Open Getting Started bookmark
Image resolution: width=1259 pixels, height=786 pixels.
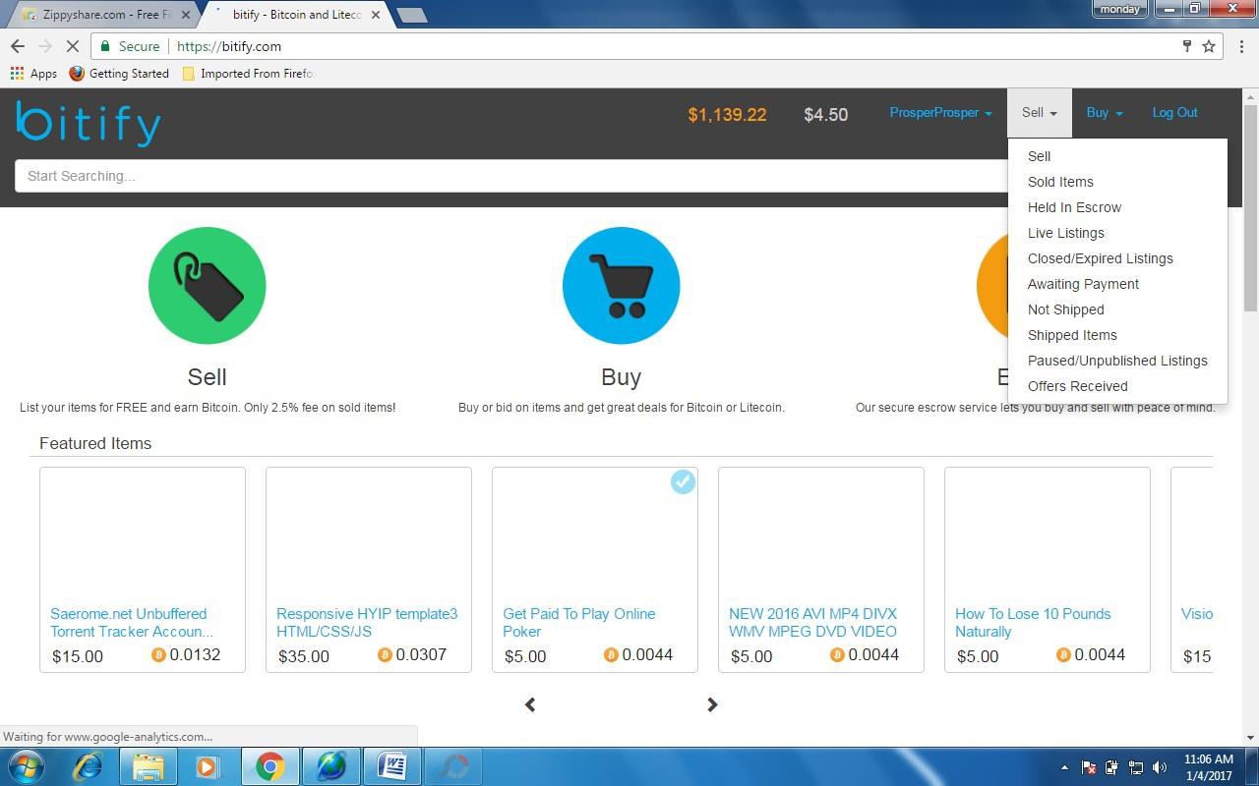(x=119, y=74)
